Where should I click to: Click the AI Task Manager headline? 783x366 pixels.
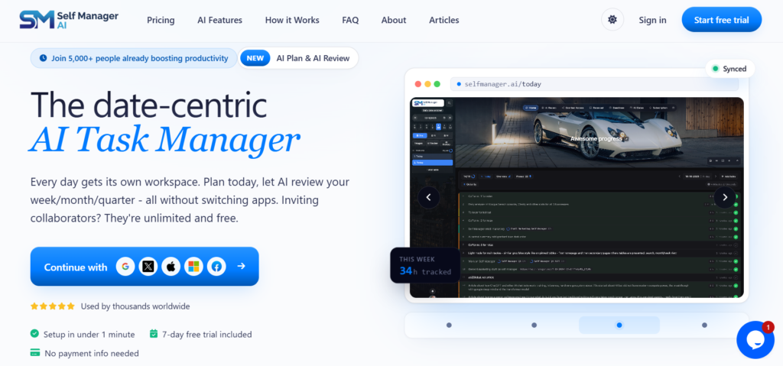pos(164,138)
